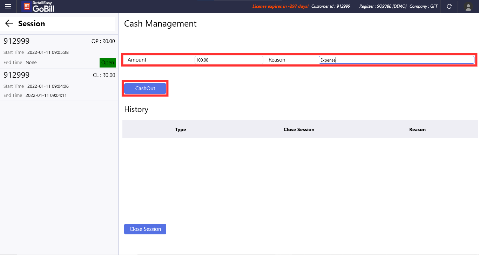The image size is (479, 255).
Task: Click the Reason field label beside Amount
Action: [x=277, y=60]
